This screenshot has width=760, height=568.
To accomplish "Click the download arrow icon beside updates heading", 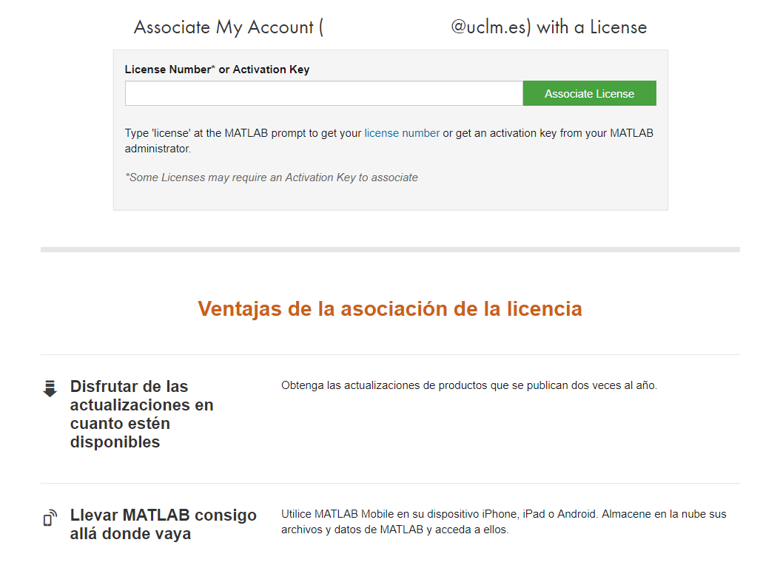I will click(50, 388).
